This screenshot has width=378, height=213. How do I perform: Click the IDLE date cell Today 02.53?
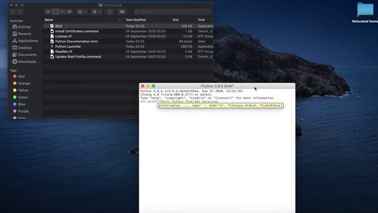[135, 26]
